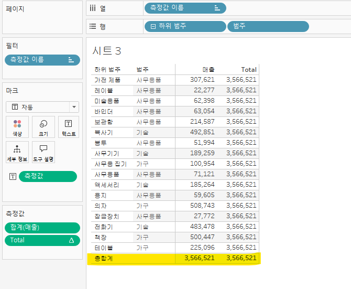Image resolution: width=351 pixels, height=289 pixels.
Task: Click the sales value 307,621
Action: (202, 80)
